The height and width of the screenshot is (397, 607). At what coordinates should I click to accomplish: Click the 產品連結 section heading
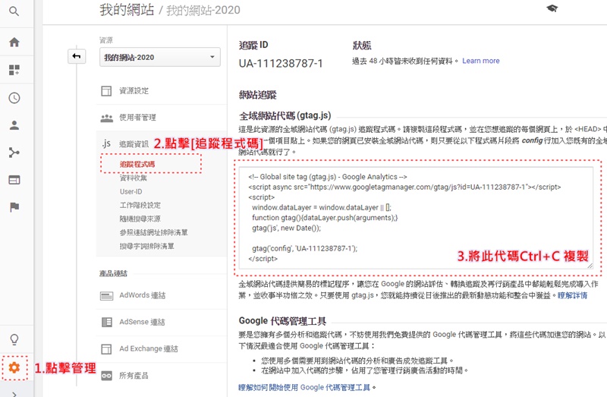[x=113, y=273]
